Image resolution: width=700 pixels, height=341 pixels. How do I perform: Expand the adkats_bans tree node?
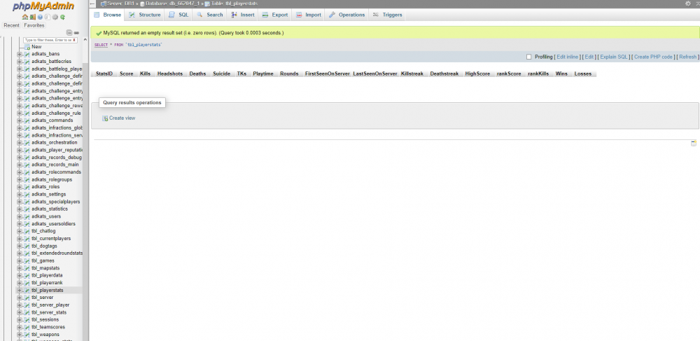click(x=20, y=54)
